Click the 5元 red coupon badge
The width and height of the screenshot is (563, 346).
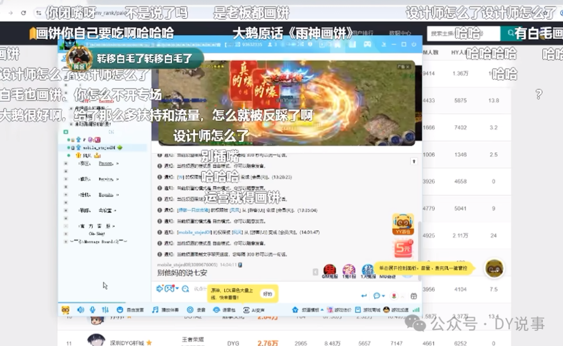coord(403,249)
